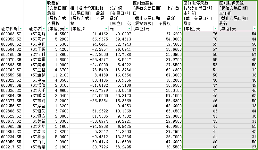Screen dimensions: 258x150
Task: Select limit-up days value 76
Action: [x=200, y=34]
